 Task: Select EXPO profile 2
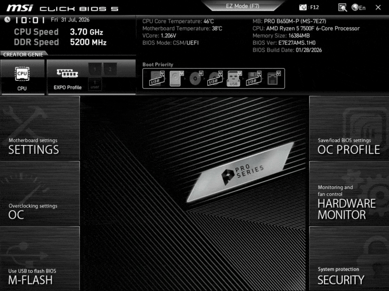pyautogui.click(x=110, y=69)
